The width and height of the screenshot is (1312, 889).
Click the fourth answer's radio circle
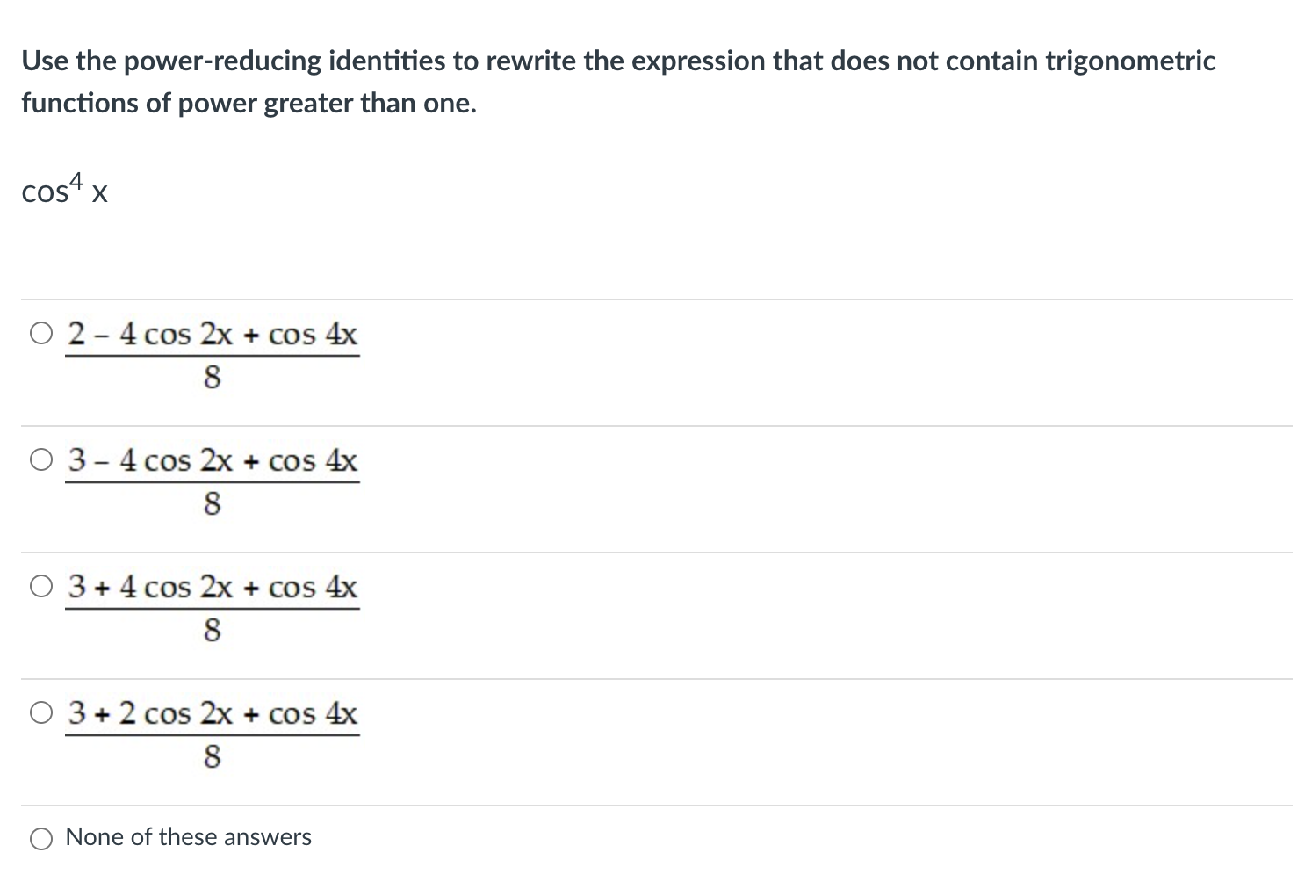40,712
